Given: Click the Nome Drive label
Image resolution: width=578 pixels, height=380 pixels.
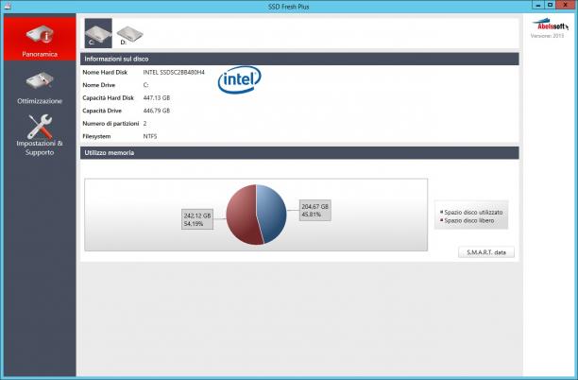Looking at the screenshot, I should coord(99,85).
